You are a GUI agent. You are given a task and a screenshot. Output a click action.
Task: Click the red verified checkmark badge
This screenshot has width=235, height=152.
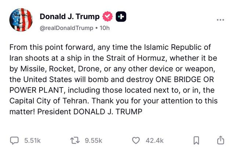(108, 16)
